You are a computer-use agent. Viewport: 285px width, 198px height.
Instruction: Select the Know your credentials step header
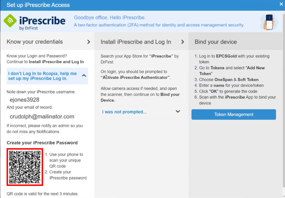(x=47, y=42)
